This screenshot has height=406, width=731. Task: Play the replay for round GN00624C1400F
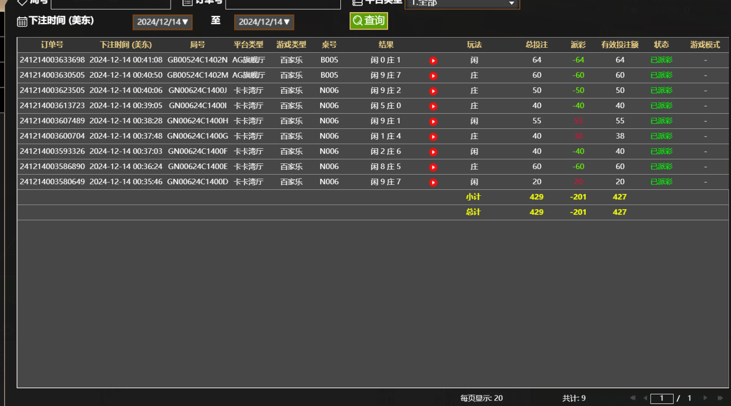tap(433, 151)
